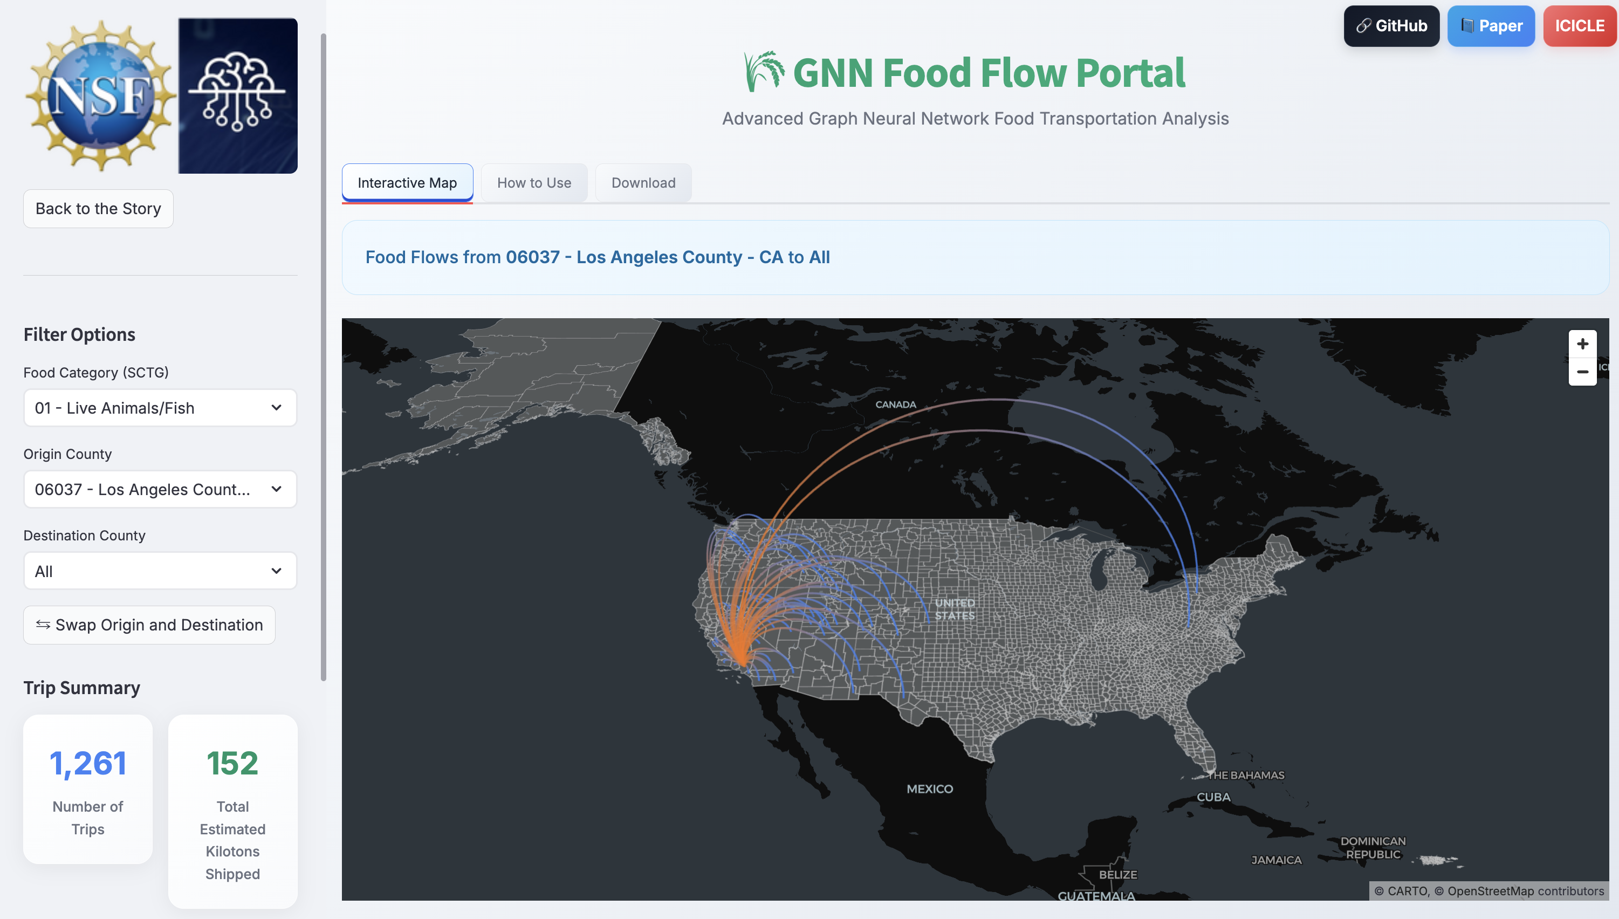Click Swap Origin and Destination button

pos(149,625)
